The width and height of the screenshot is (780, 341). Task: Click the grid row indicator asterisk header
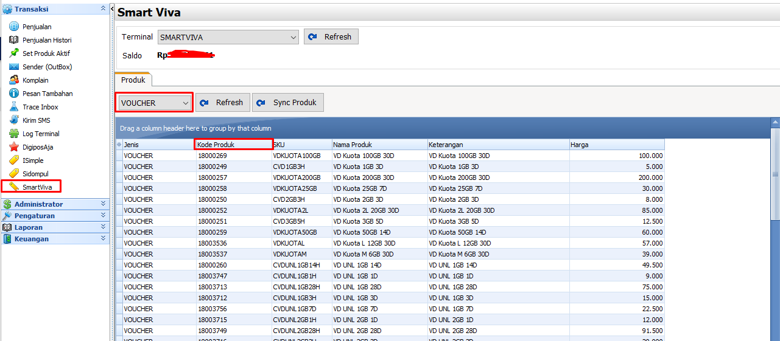(119, 145)
